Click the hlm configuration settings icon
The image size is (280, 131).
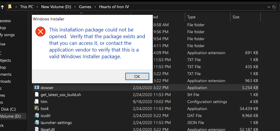tap(37, 102)
